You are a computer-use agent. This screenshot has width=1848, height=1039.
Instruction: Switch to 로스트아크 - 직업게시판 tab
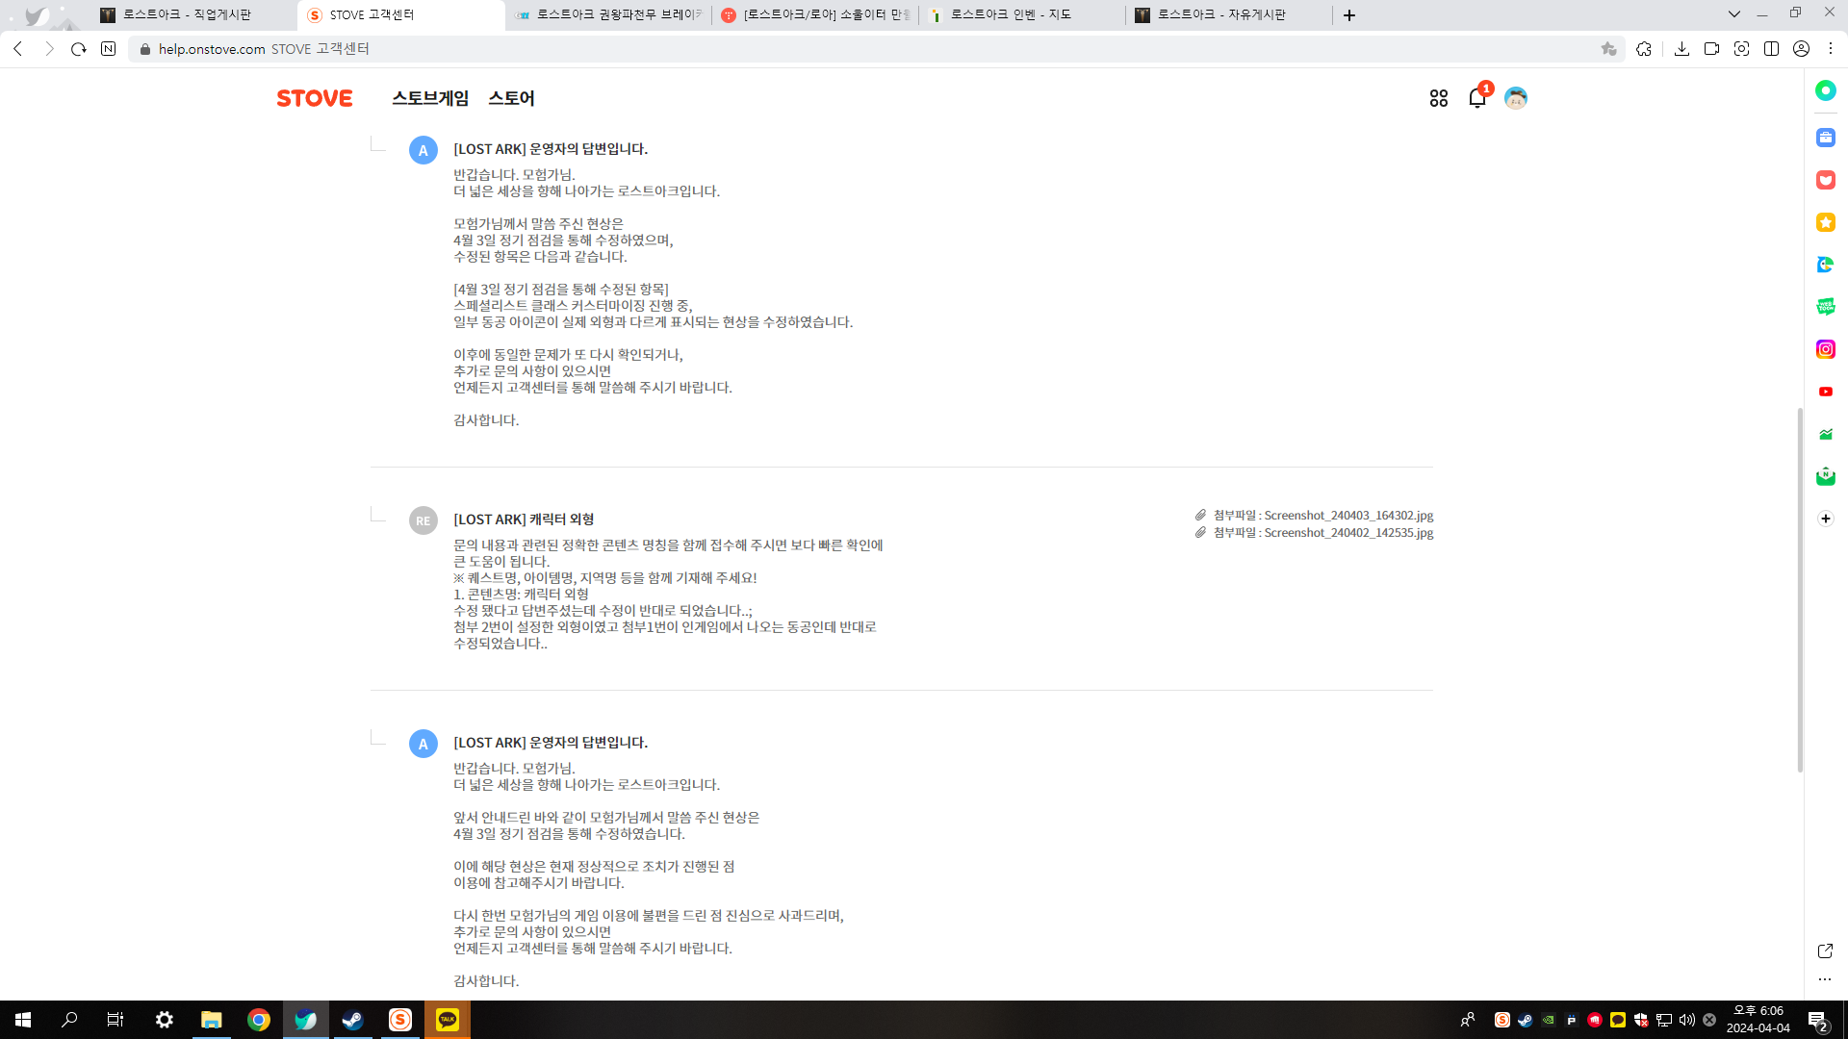[188, 14]
